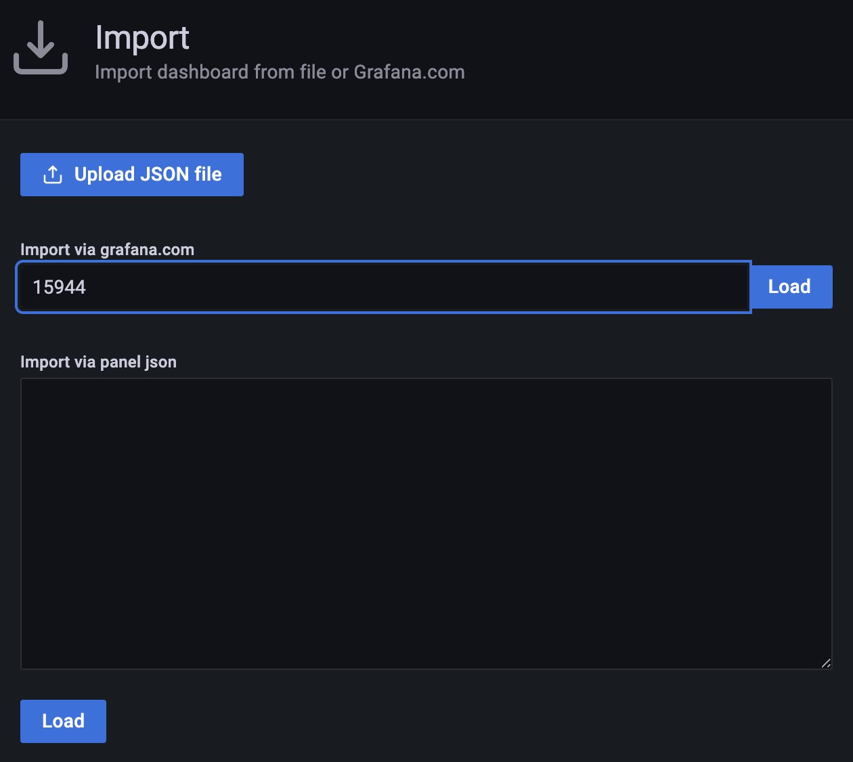
Task: Load the dashboard from the grafana.com ID
Action: click(x=791, y=287)
